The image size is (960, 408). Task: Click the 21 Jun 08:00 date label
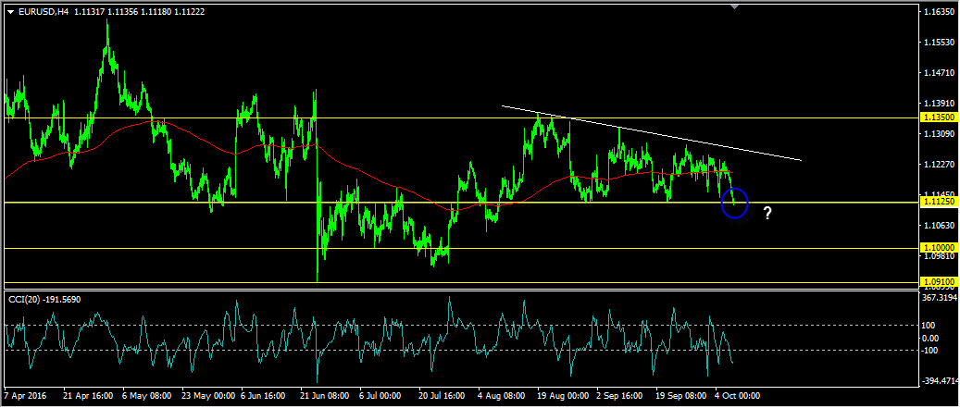click(327, 396)
